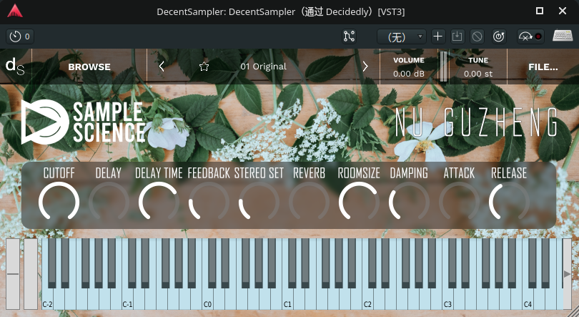Click the RELEASE knob
This screenshot has height=317, width=579.
coord(509,201)
